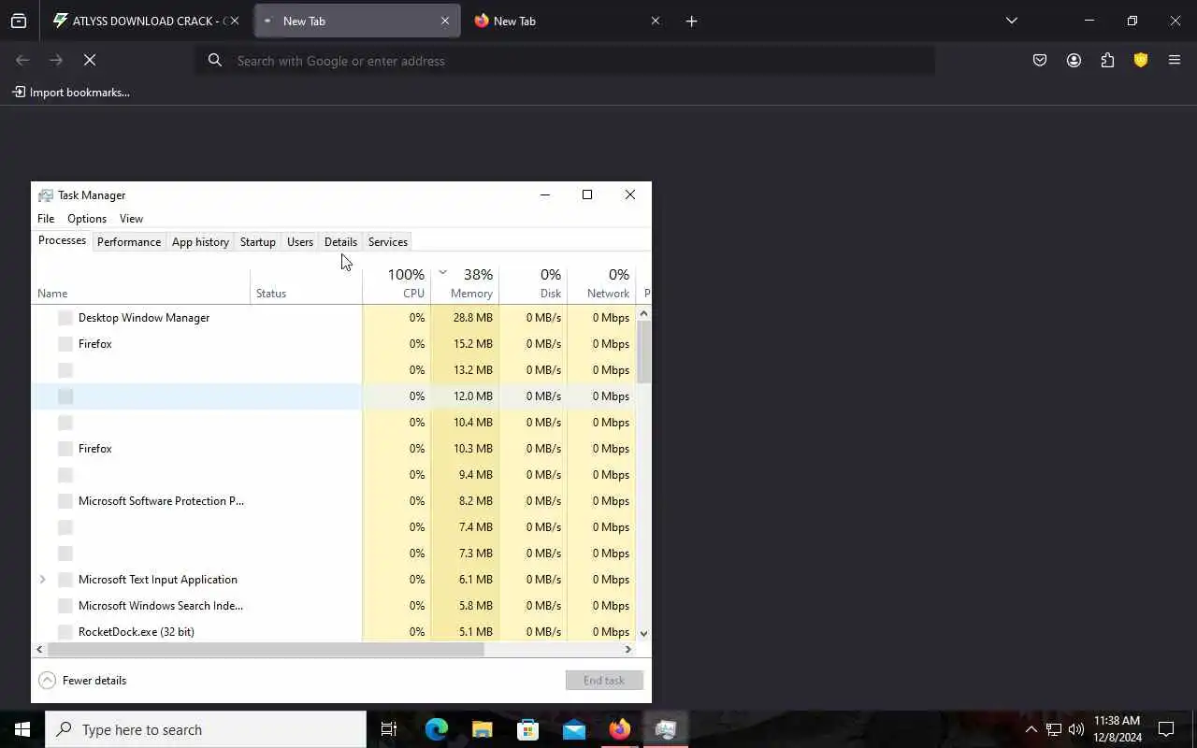Sort by the Disk column header

pyautogui.click(x=533, y=283)
